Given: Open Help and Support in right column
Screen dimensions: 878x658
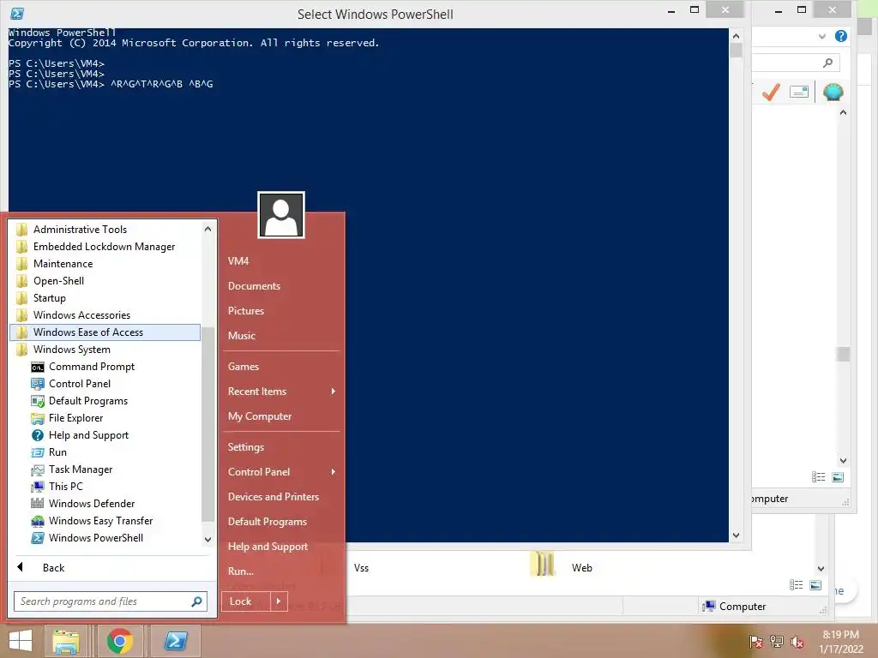Looking at the screenshot, I should point(268,547).
